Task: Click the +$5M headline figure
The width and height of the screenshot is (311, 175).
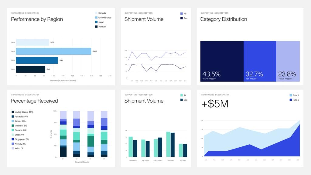Action: click(x=215, y=104)
